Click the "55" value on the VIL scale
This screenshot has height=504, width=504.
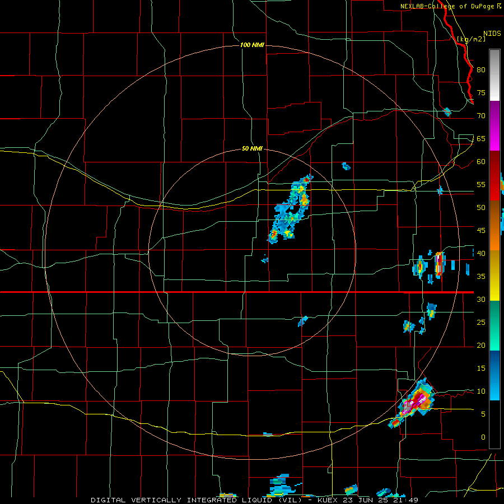481,184
